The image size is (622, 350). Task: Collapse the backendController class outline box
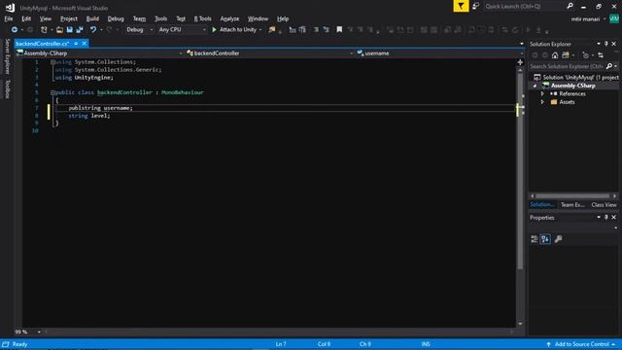[x=52, y=93]
